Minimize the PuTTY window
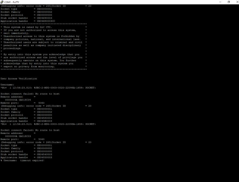Image resolution: width=239 pixels, height=182 pixels. 220,2
